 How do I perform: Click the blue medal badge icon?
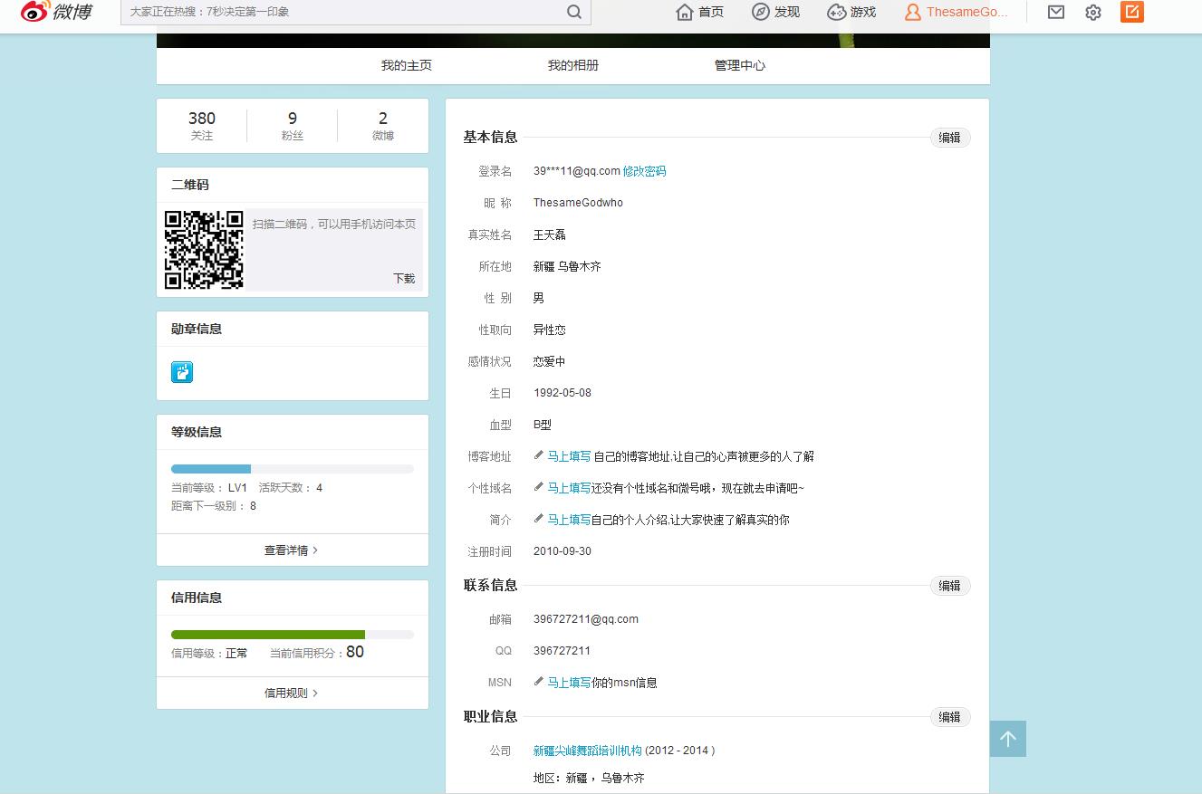click(182, 372)
